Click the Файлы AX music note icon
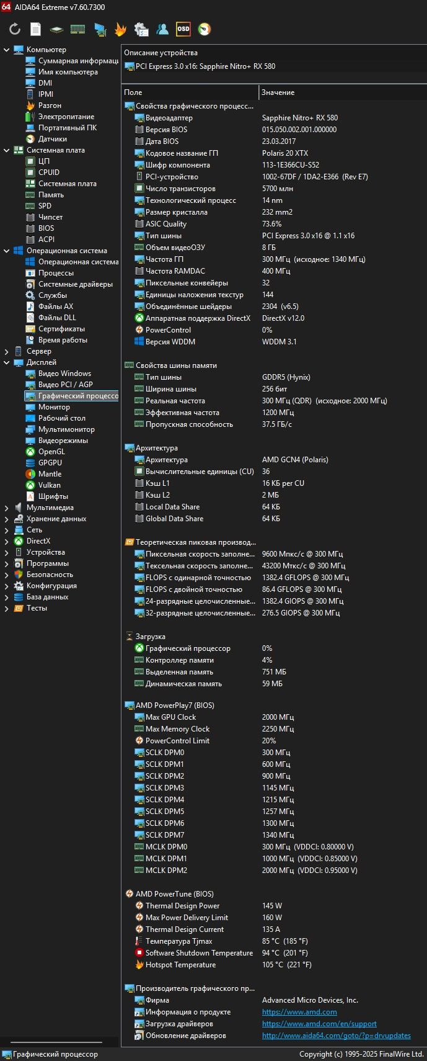The image size is (427, 1061). point(30,307)
